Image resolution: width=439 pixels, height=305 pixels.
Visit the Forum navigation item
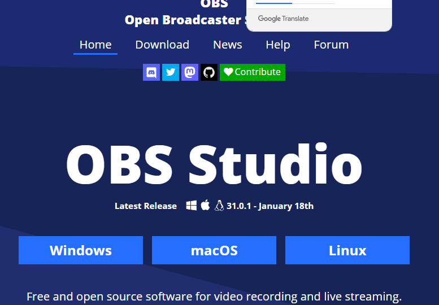(x=331, y=45)
